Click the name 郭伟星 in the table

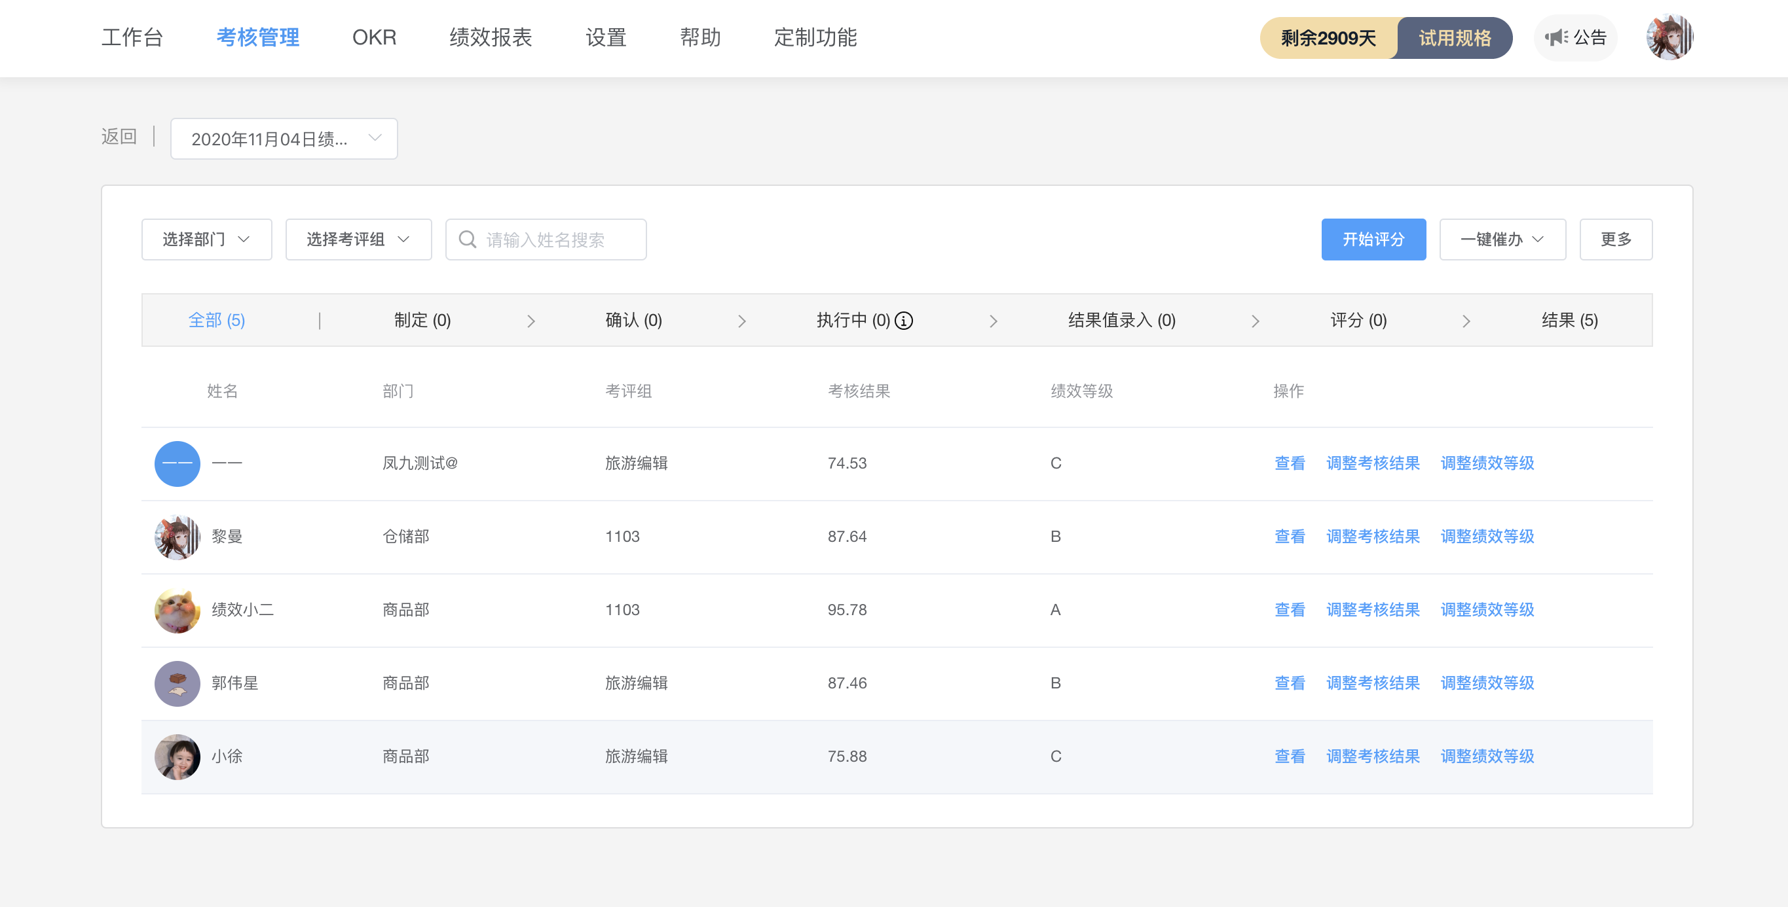point(234,683)
